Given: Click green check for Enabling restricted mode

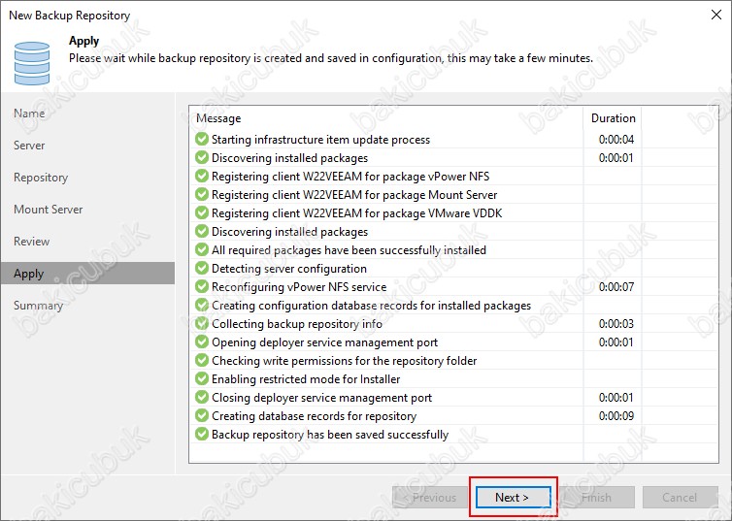Looking at the screenshot, I should click(202, 378).
